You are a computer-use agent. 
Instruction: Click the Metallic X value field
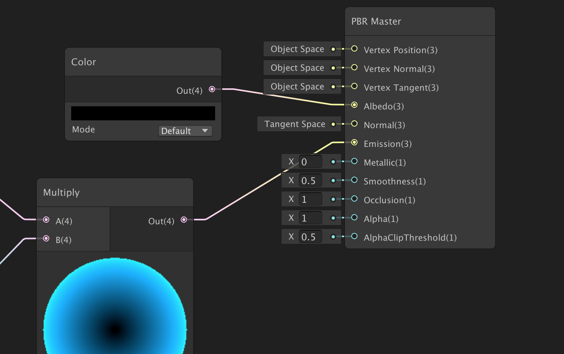pos(310,162)
